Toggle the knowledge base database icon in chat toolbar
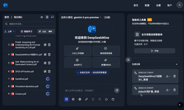Image resolution: width=184 pixels, height=110 pixels. tap(66, 99)
